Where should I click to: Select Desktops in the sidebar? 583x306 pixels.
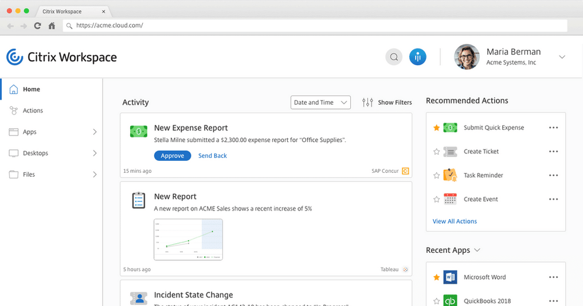click(52, 153)
